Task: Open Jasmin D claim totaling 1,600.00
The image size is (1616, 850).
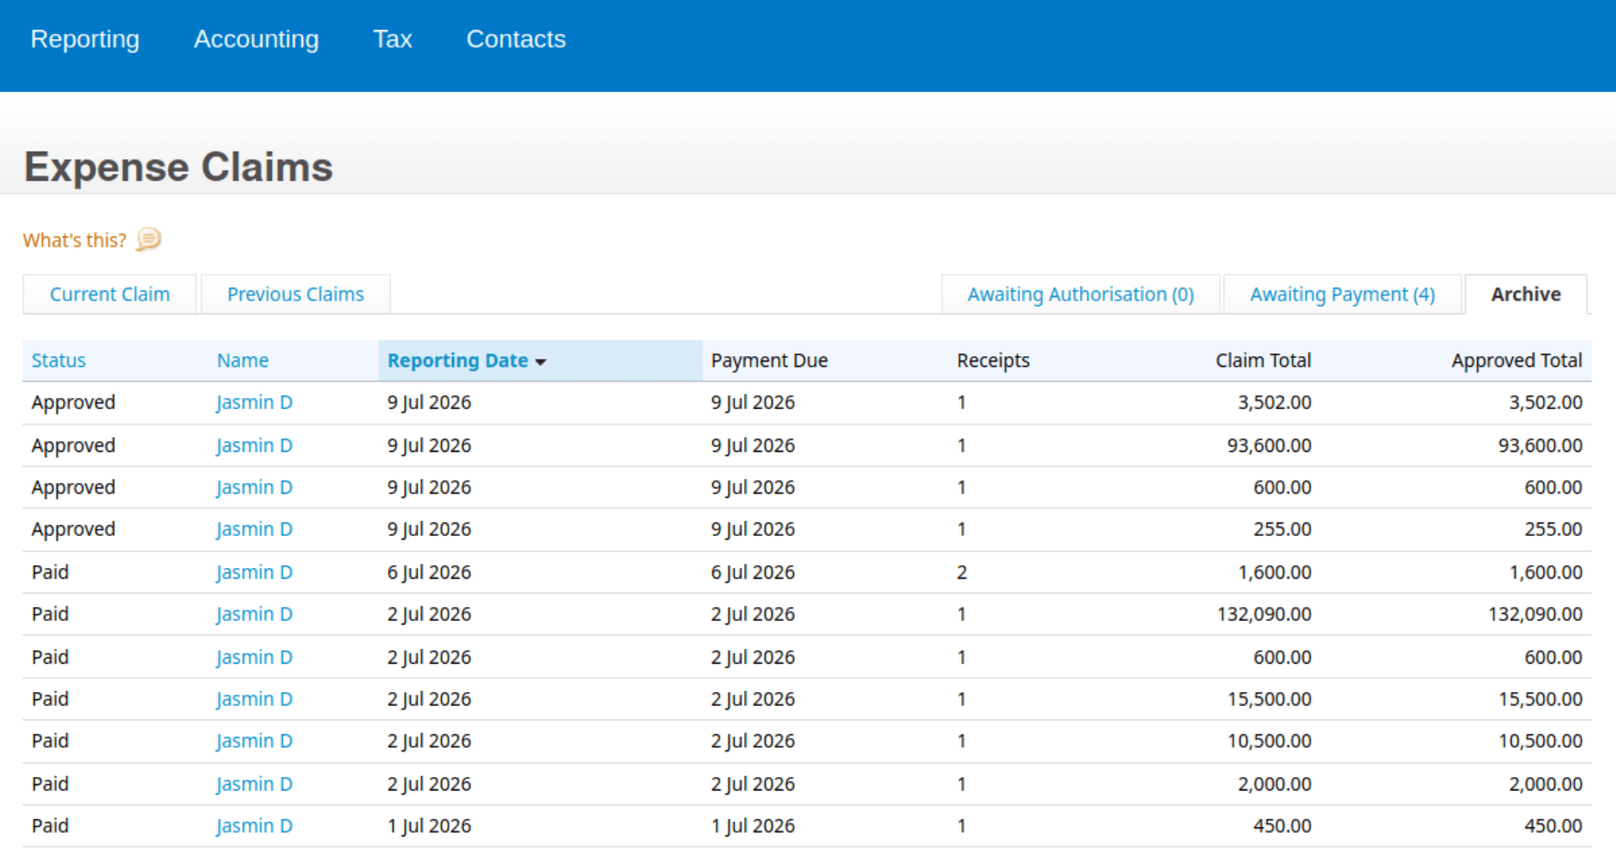Action: point(254,572)
